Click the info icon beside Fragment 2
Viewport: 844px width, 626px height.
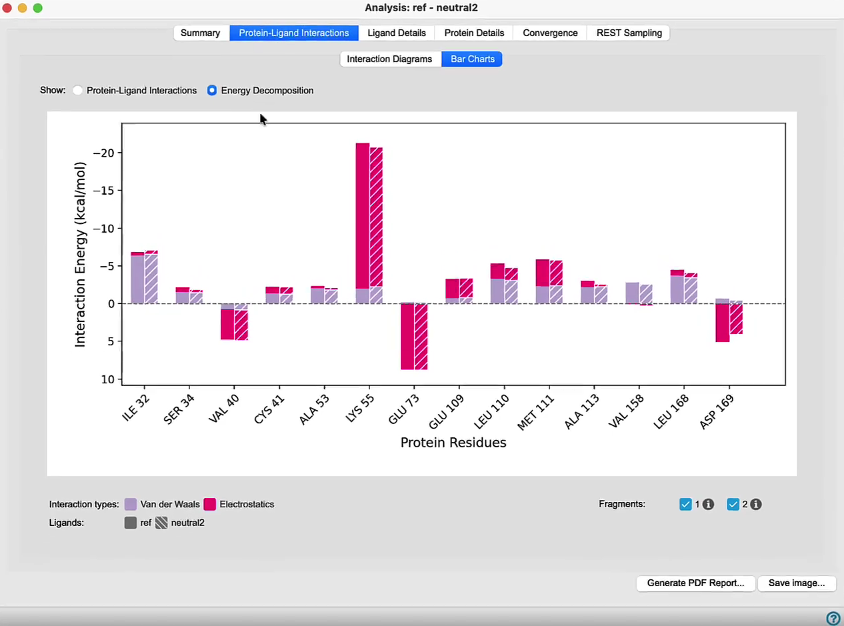pyautogui.click(x=755, y=505)
